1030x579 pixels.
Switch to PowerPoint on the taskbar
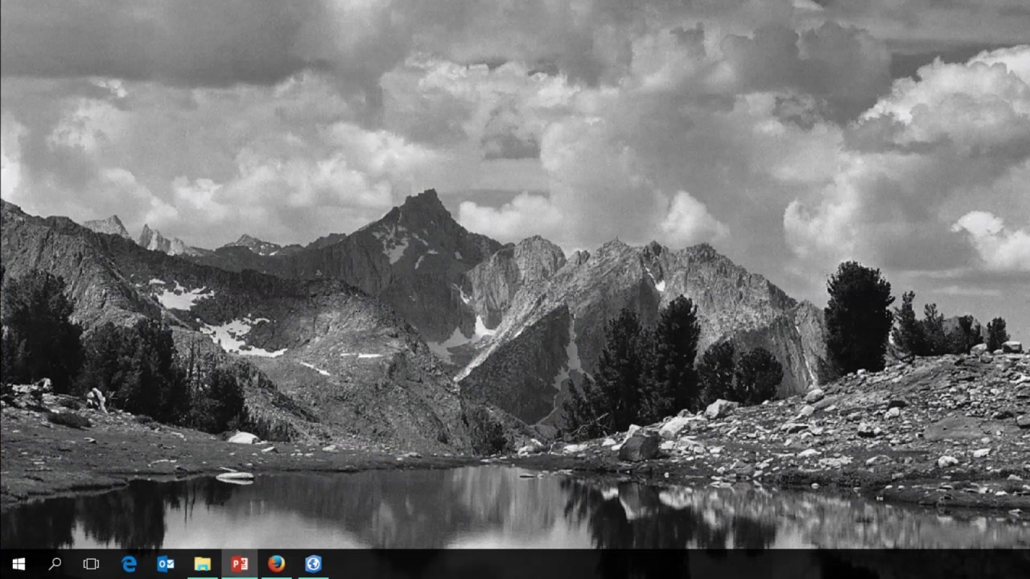tap(240, 564)
